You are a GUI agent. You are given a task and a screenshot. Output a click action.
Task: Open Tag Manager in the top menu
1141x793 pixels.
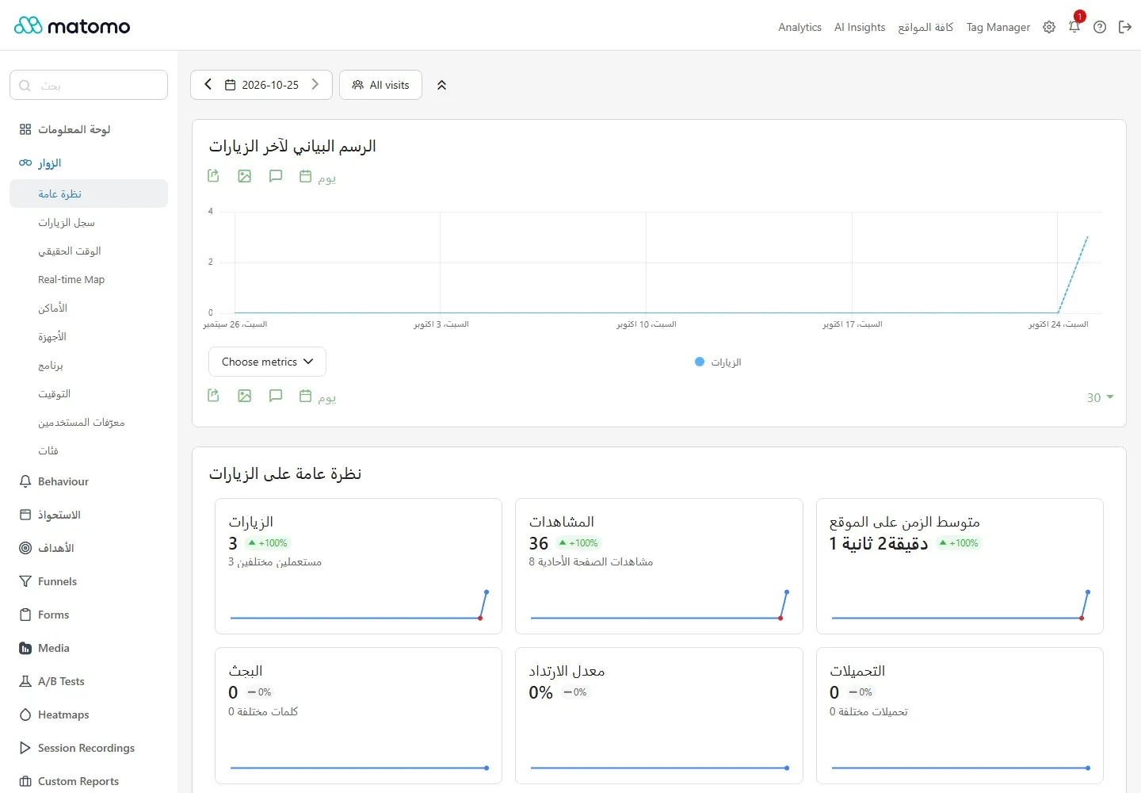(998, 27)
